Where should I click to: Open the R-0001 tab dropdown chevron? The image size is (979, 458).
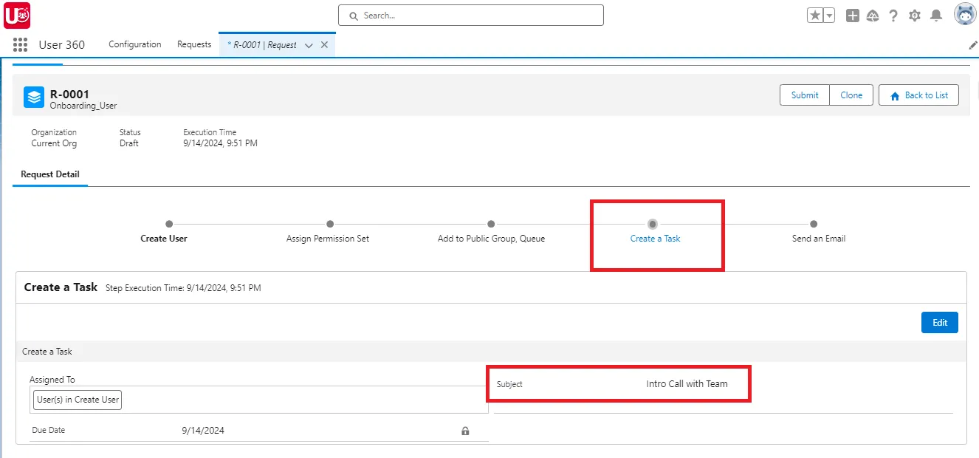308,44
